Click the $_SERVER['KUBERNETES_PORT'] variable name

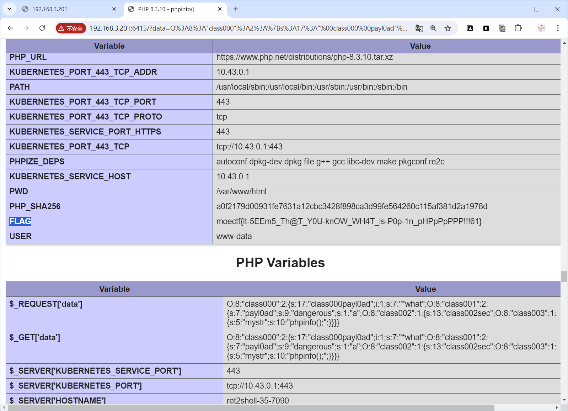pos(76,386)
